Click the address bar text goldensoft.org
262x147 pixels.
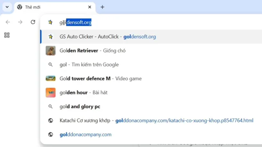point(75,22)
